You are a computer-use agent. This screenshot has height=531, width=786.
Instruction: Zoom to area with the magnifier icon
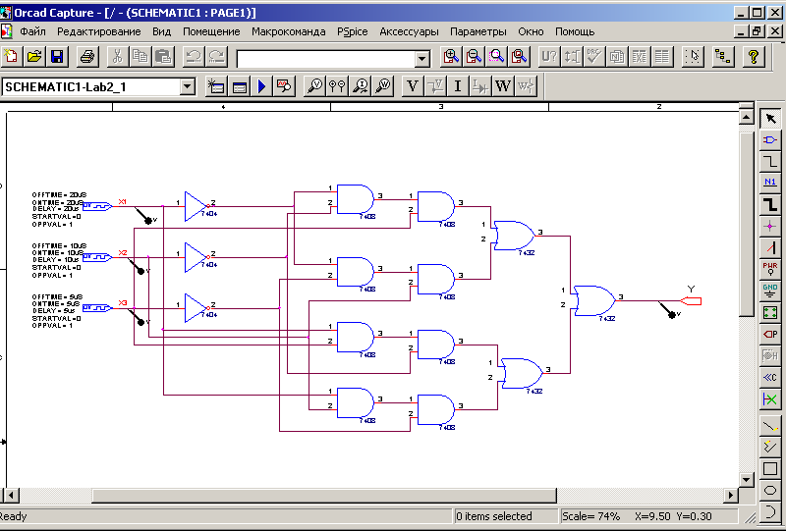(x=497, y=57)
